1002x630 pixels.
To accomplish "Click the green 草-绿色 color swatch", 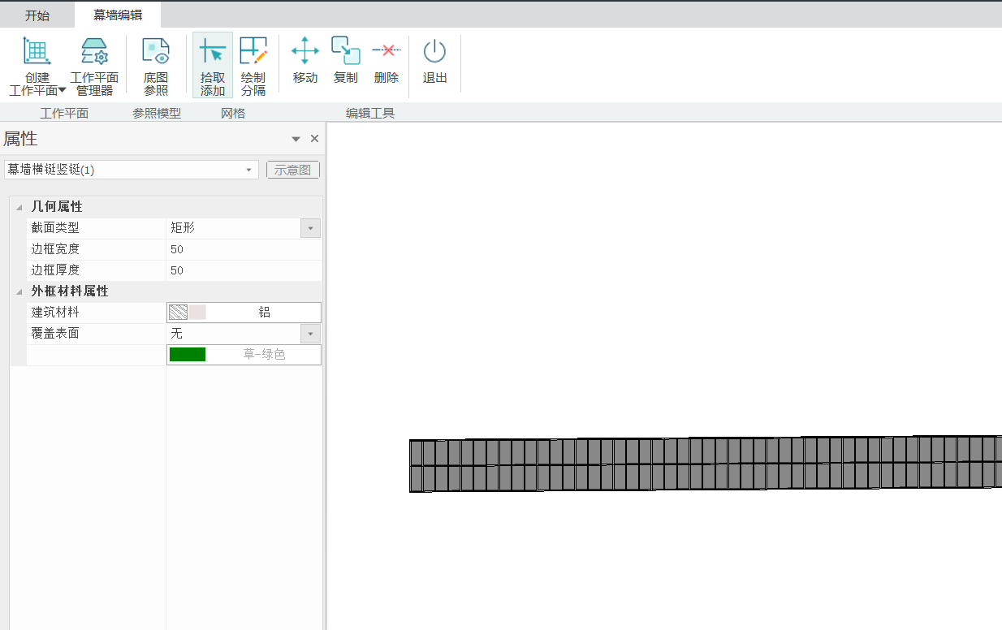I will coord(188,355).
